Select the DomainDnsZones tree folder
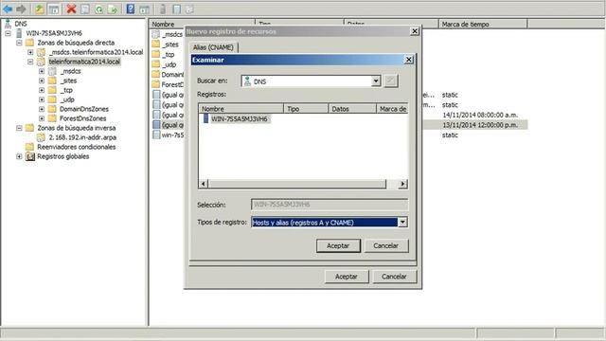The height and width of the screenshot is (341, 606). click(84, 109)
